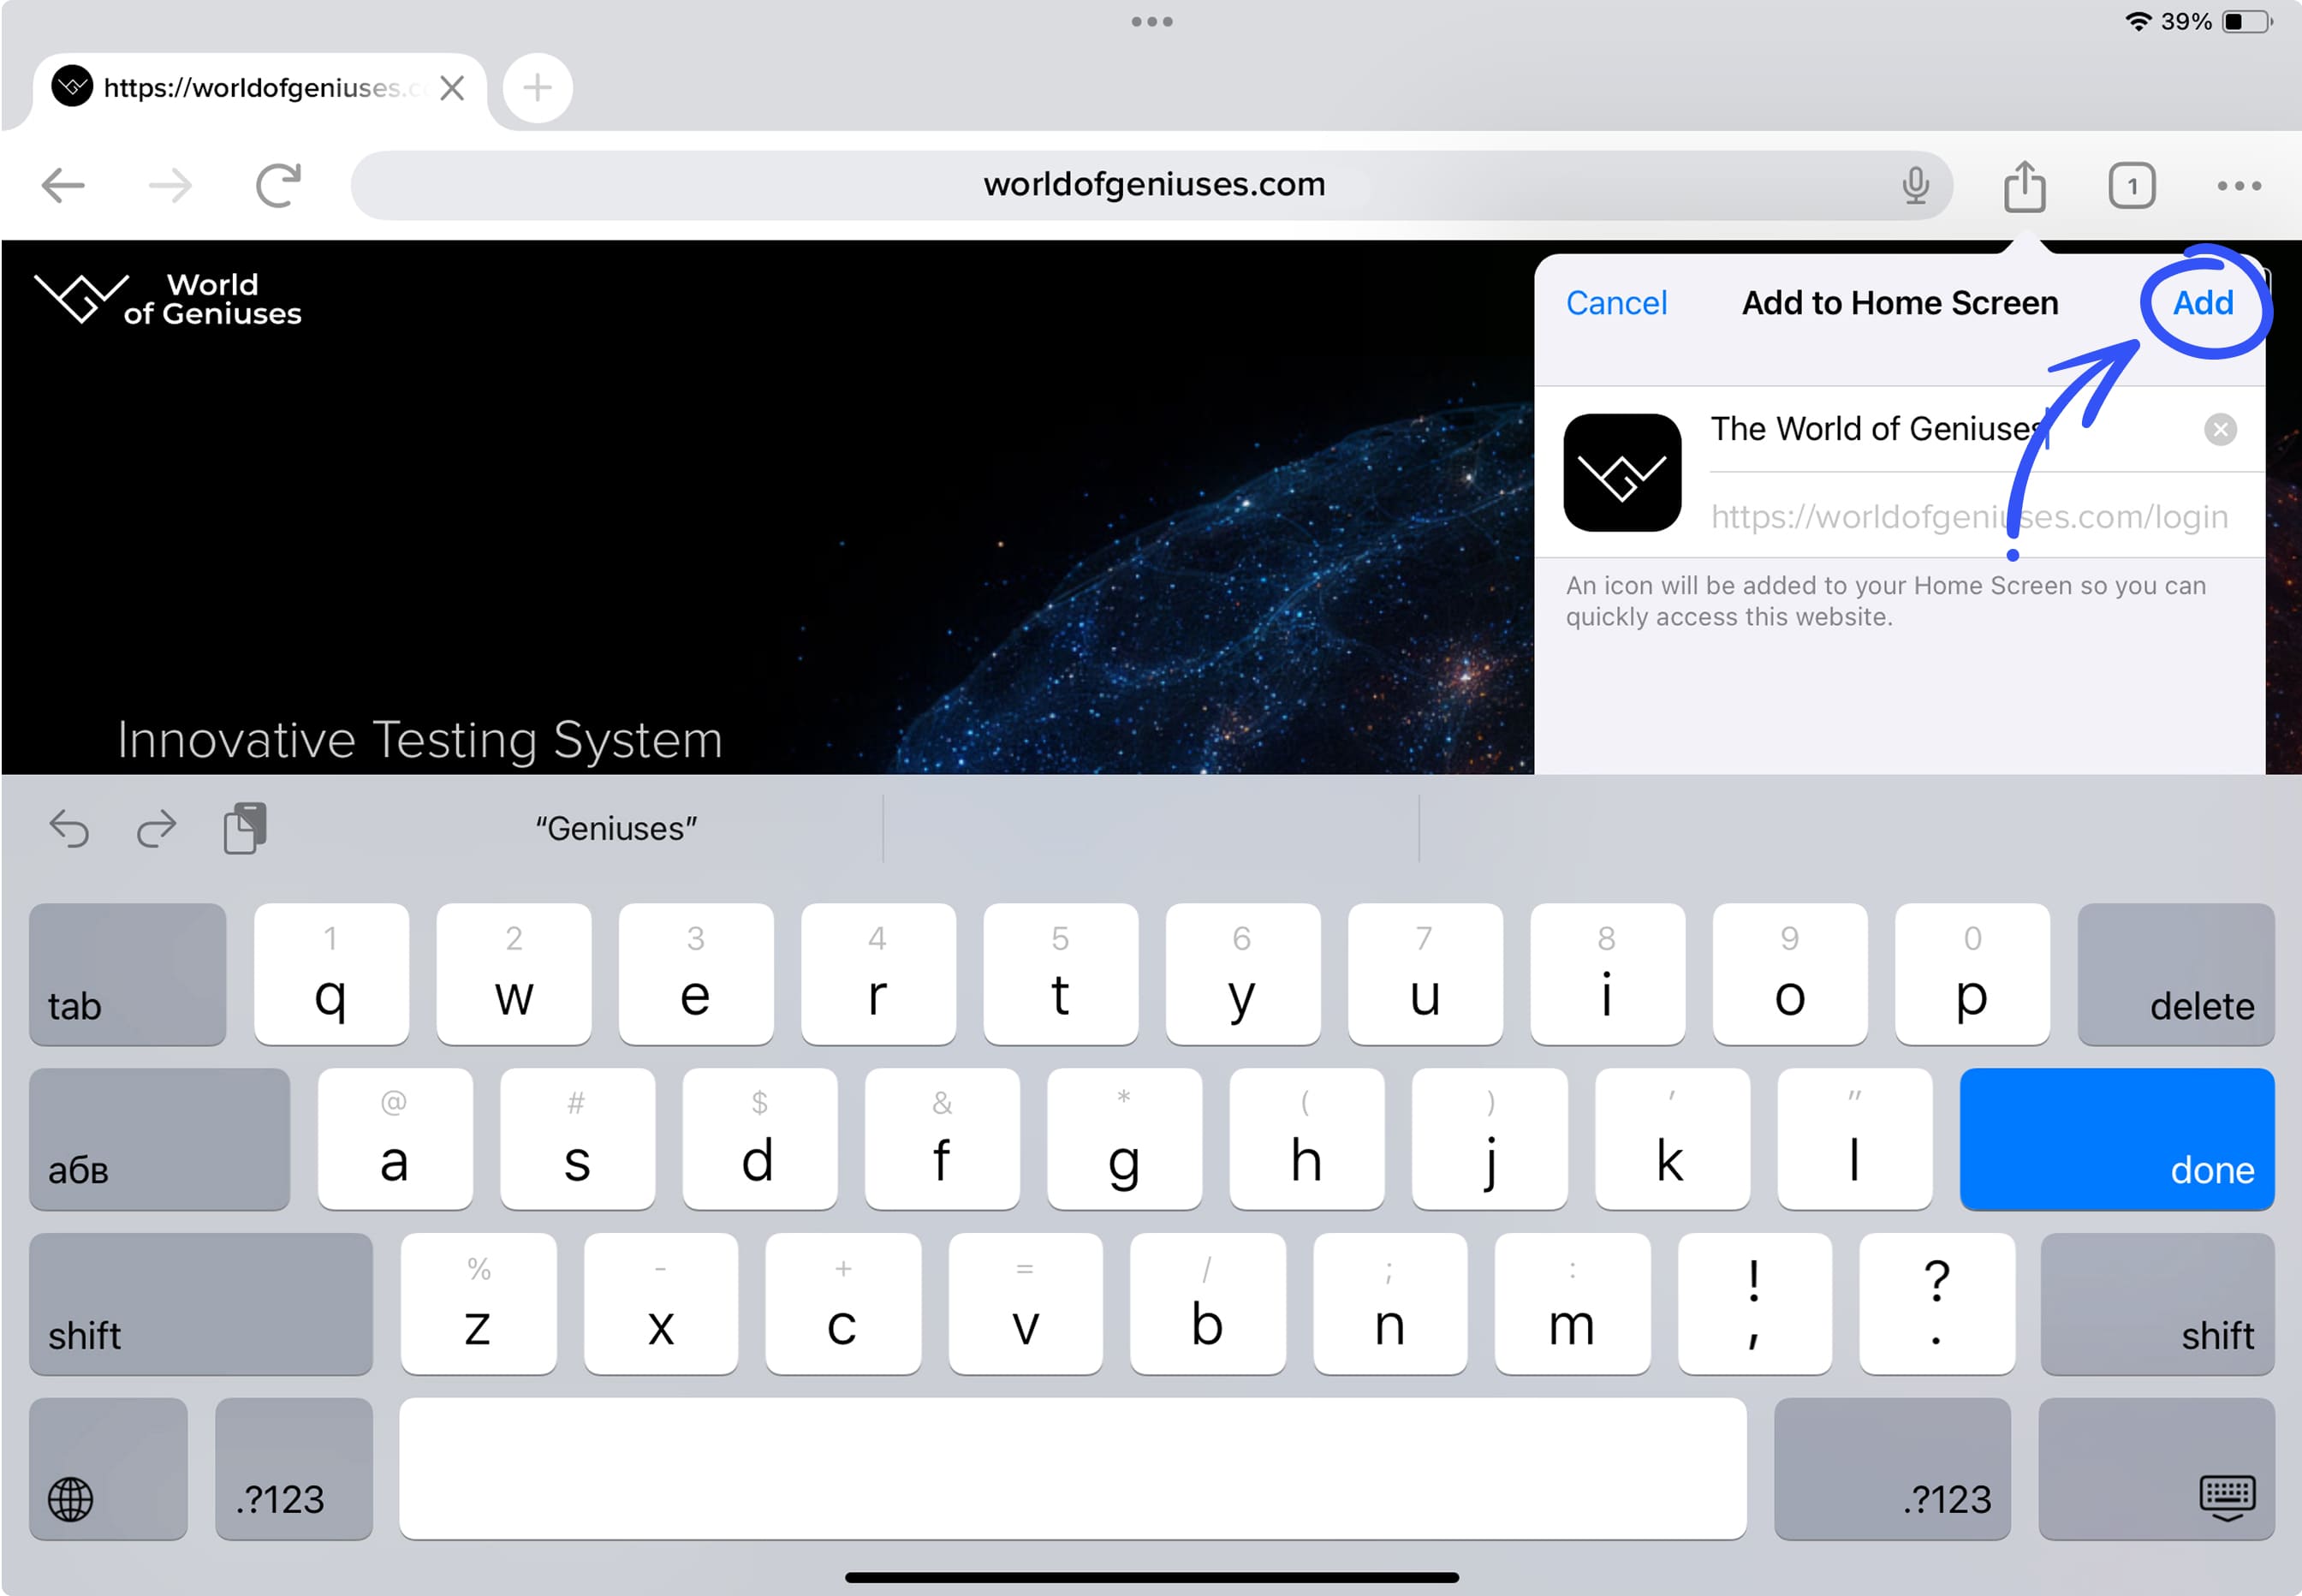This screenshot has width=2302, height=1596.
Task: Tap the microphone icon in the address bar
Action: (1914, 186)
